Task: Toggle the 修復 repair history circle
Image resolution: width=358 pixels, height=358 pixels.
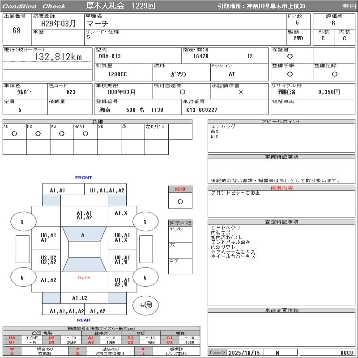Action: pyautogui.click(x=180, y=201)
